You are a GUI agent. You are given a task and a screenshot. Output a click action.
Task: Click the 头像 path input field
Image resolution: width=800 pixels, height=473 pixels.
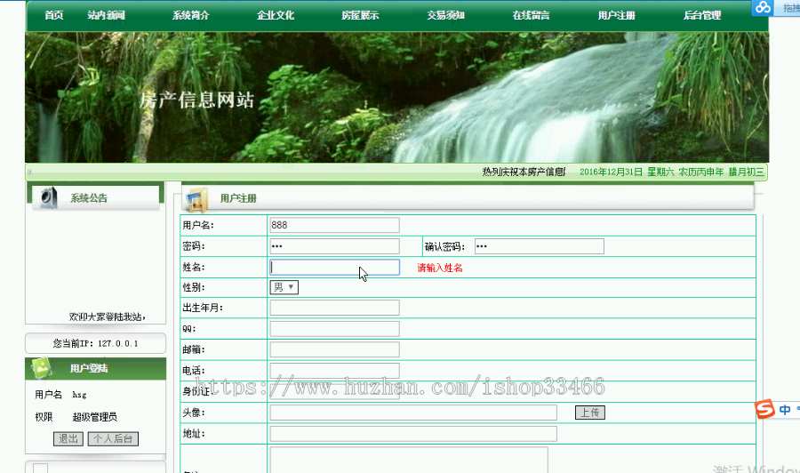pyautogui.click(x=413, y=413)
